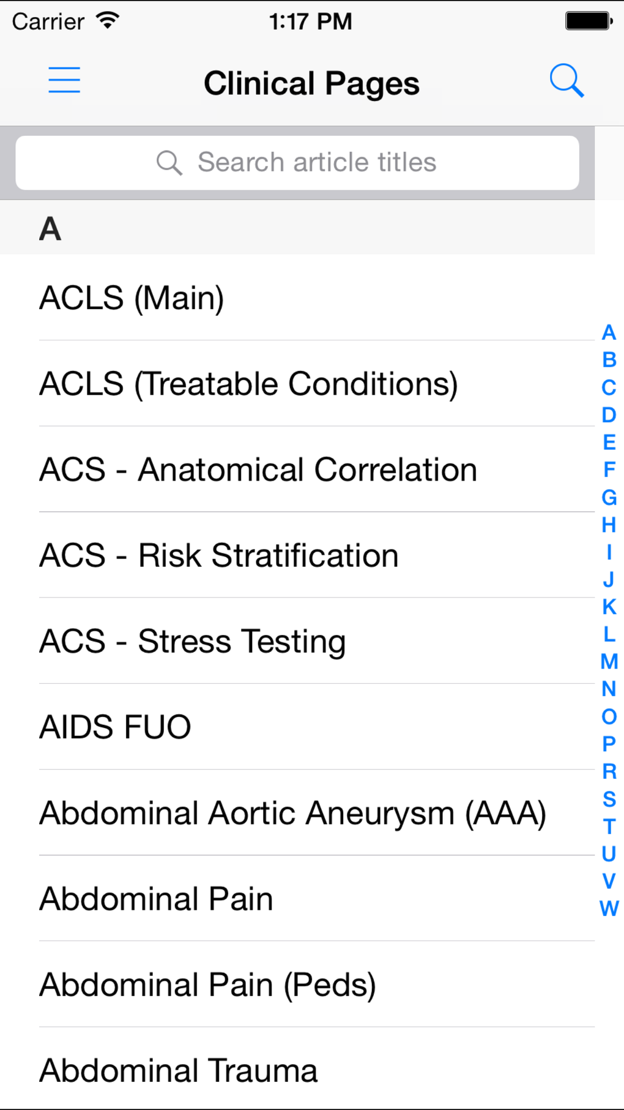The height and width of the screenshot is (1110, 624).
Task: Tap the magnifier search icon in header
Action: (x=566, y=81)
